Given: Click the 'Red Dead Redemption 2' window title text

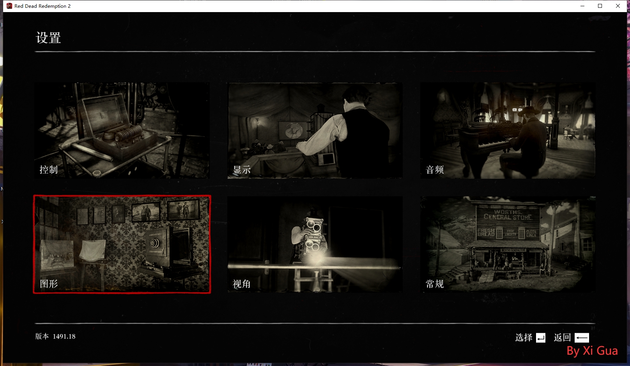Looking at the screenshot, I should pos(42,6).
